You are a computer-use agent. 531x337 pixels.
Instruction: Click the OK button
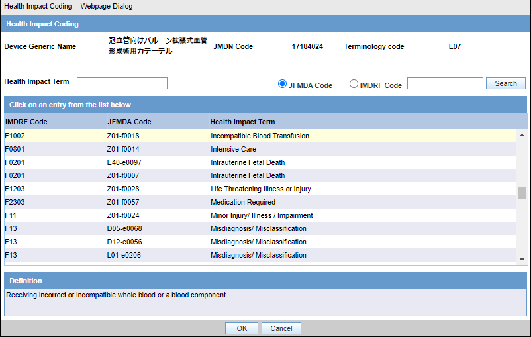[242, 328]
